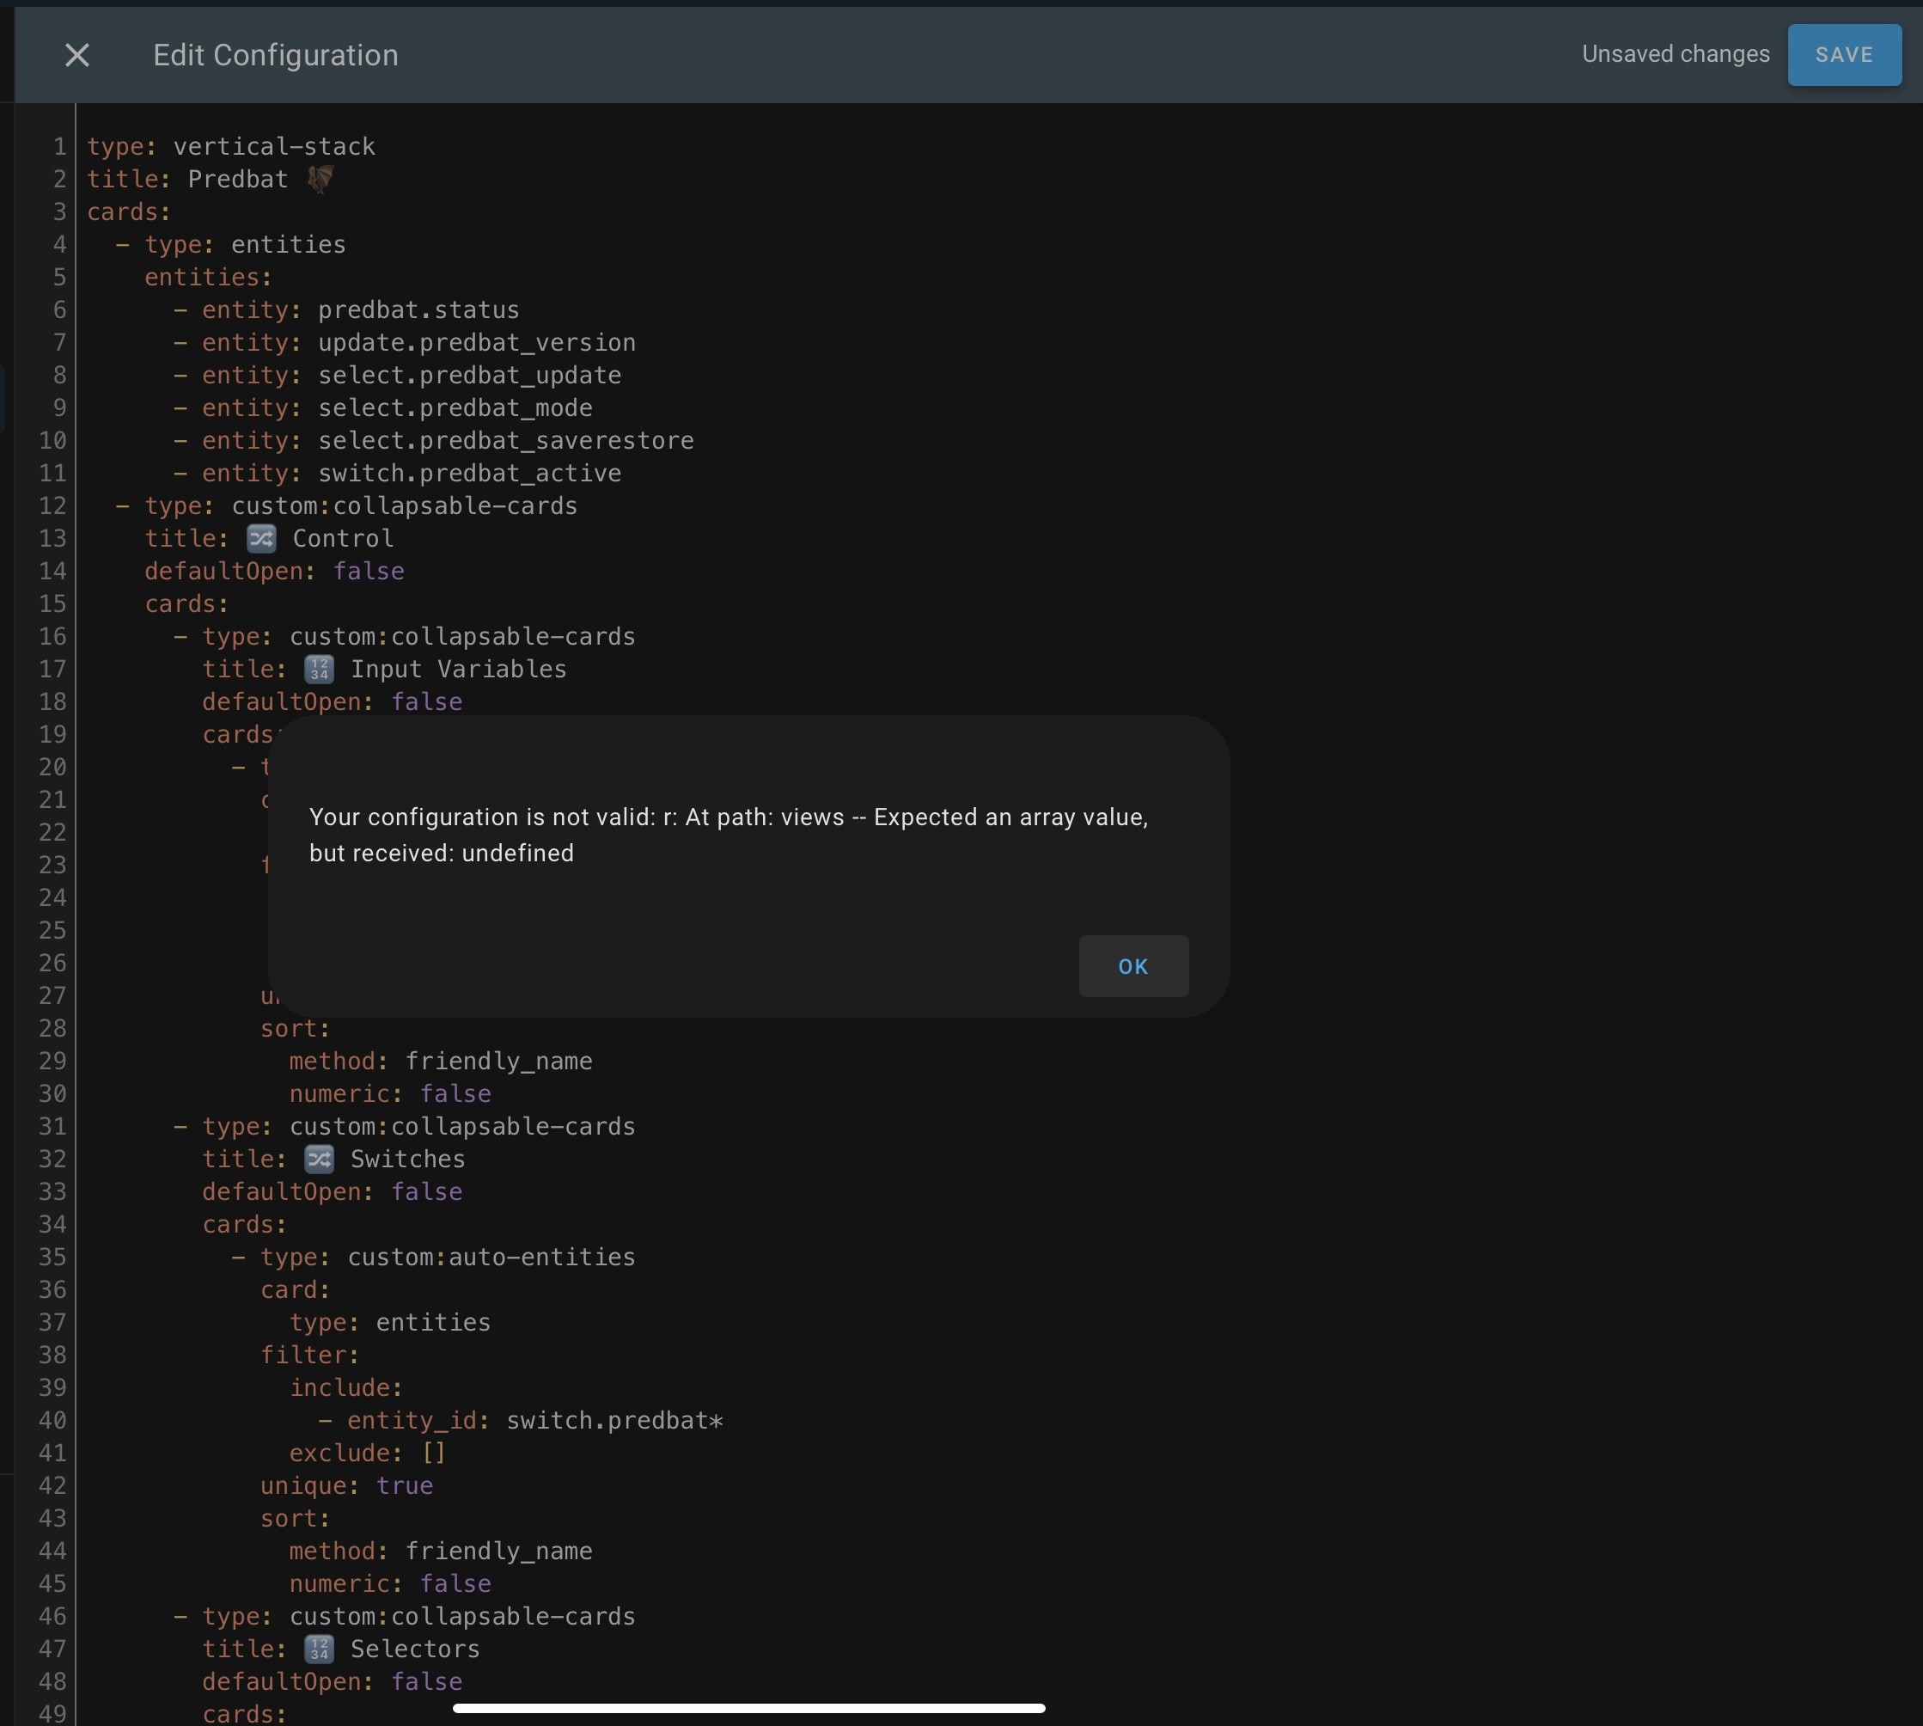The width and height of the screenshot is (1923, 1726).
Task: Dismiss the error dialog with OK
Action: 1132,966
